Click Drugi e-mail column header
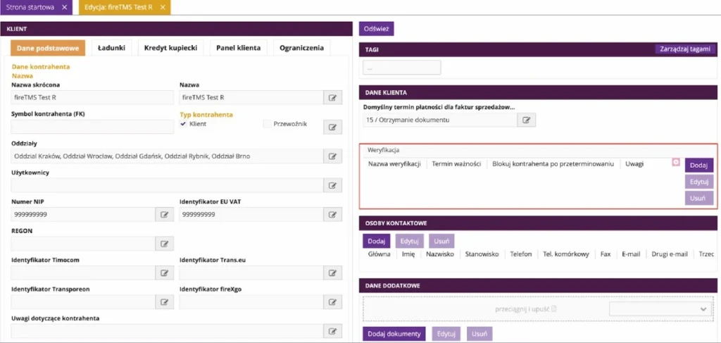721x343 pixels. 670,254
